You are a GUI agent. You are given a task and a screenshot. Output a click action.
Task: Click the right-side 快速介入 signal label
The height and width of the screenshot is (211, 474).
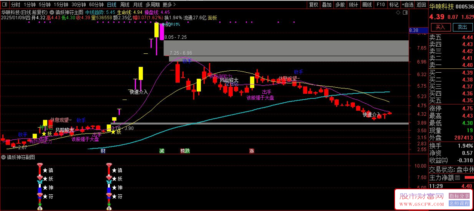pos(372,115)
